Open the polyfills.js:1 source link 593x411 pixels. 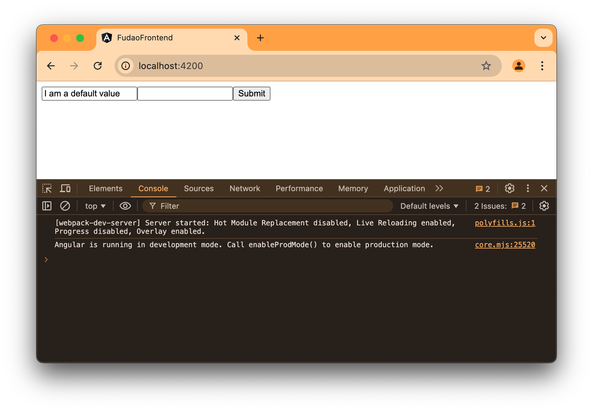tap(504, 223)
